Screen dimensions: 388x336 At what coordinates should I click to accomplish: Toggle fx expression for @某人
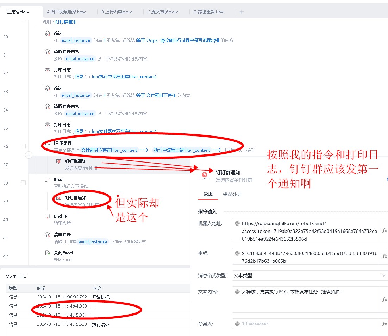pos(384,324)
